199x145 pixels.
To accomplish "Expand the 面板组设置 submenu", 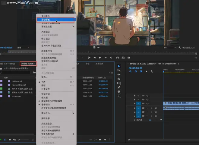I will pyautogui.click(x=56, y=27).
